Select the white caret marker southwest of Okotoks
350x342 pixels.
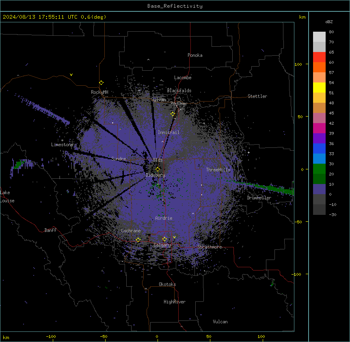(146, 289)
